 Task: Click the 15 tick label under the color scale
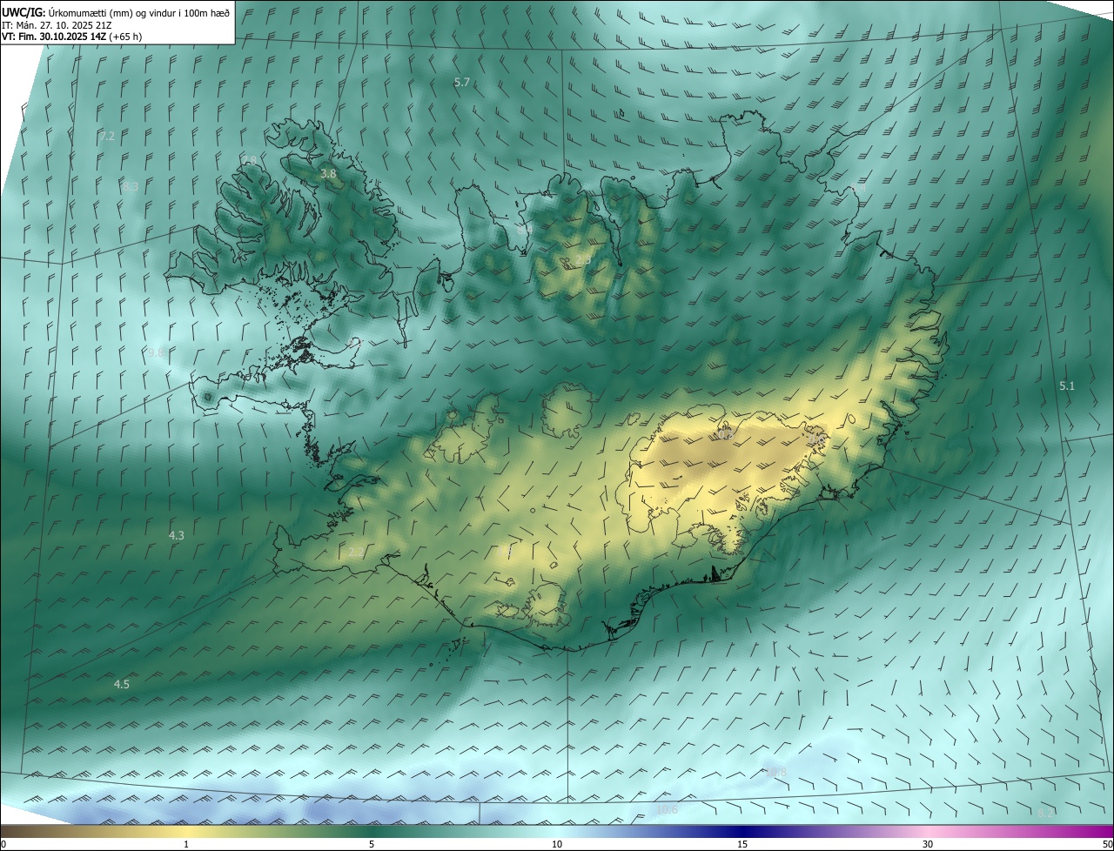(742, 844)
